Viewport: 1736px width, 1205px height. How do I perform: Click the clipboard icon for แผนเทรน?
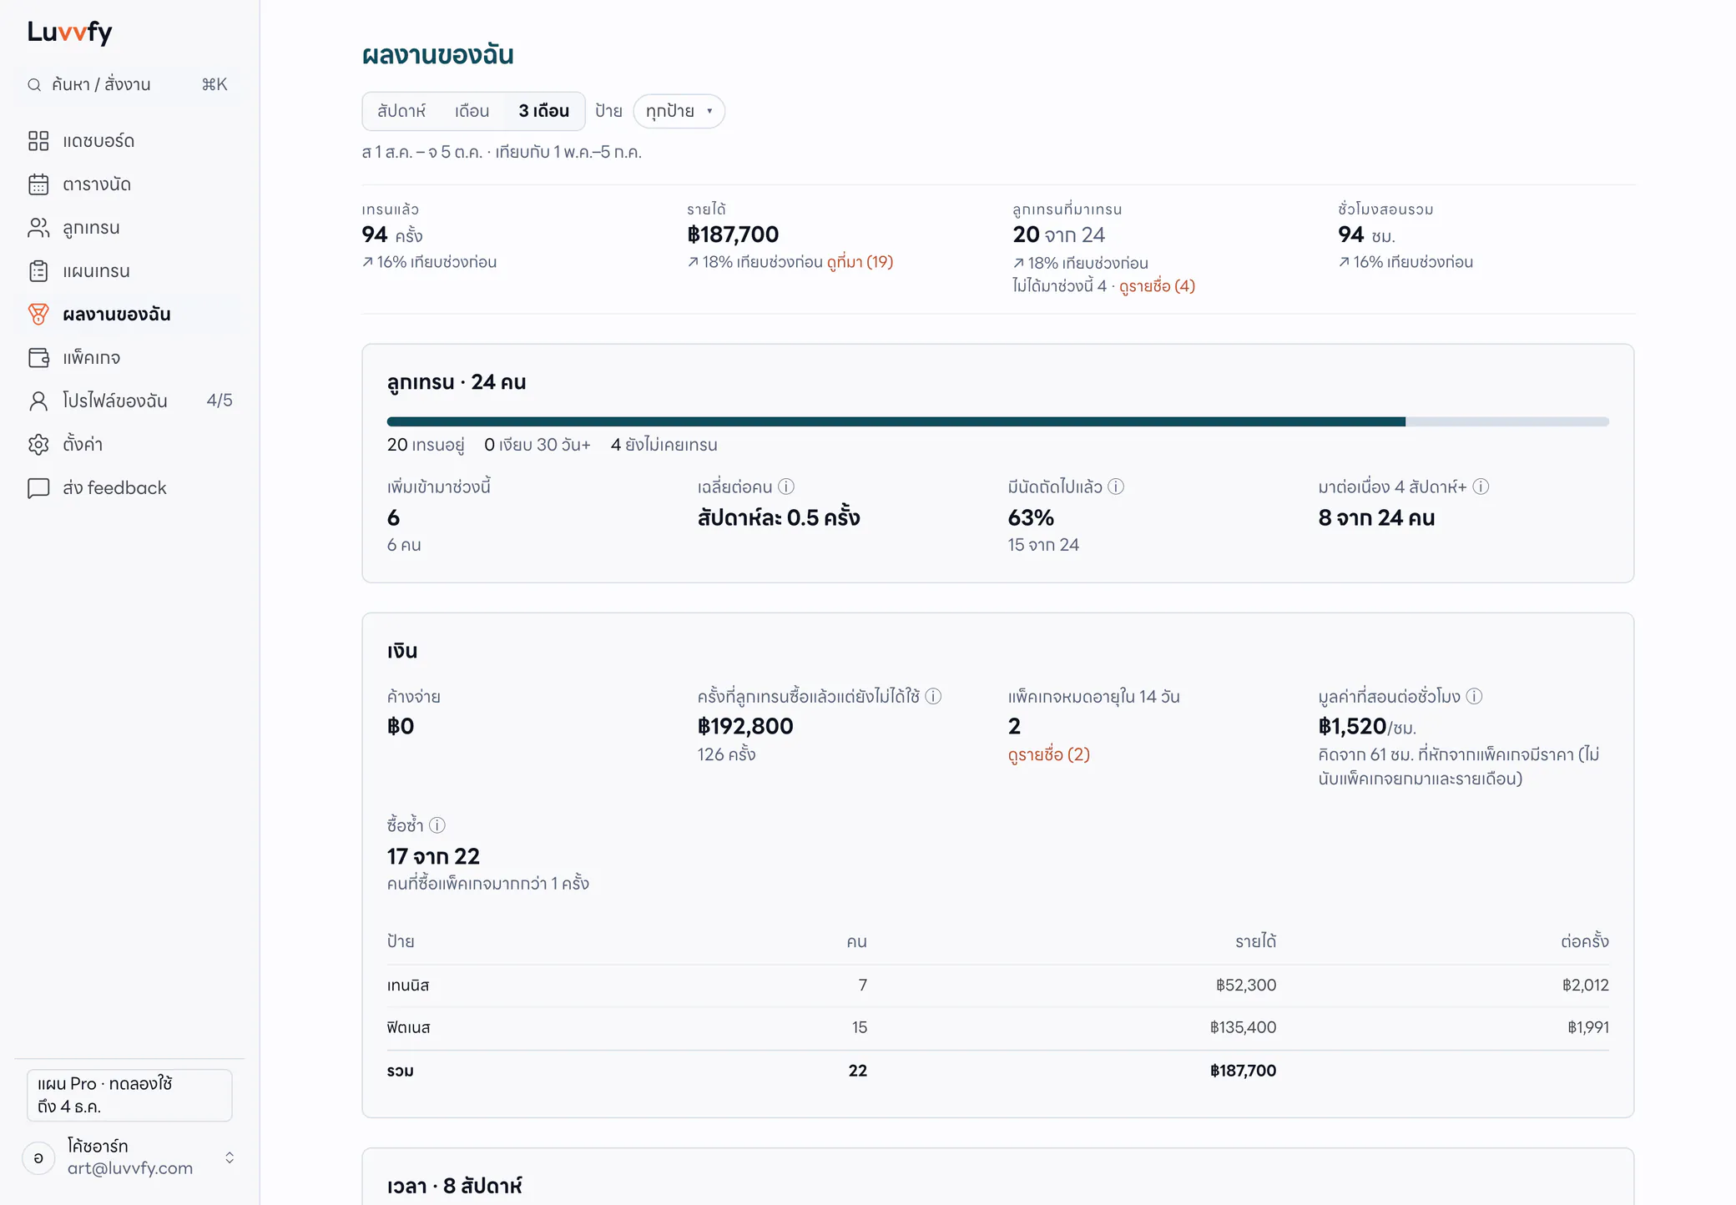coord(38,271)
